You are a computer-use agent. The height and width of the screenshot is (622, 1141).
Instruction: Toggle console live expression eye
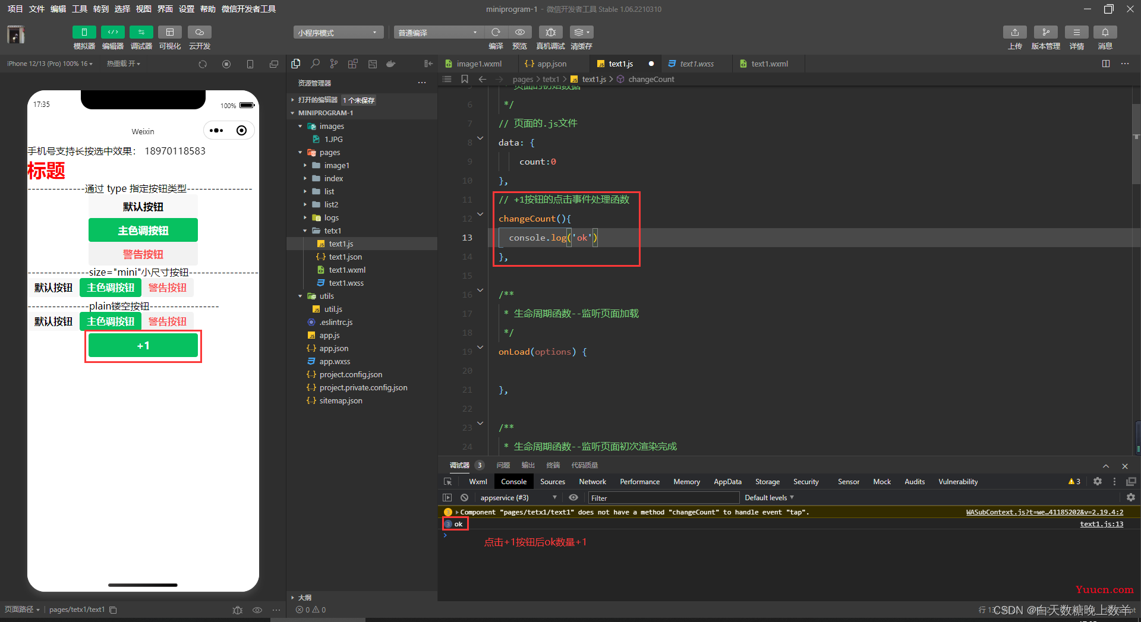click(573, 498)
